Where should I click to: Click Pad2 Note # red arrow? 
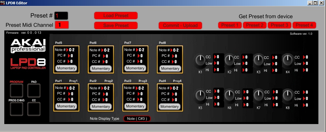pos(102,88)
